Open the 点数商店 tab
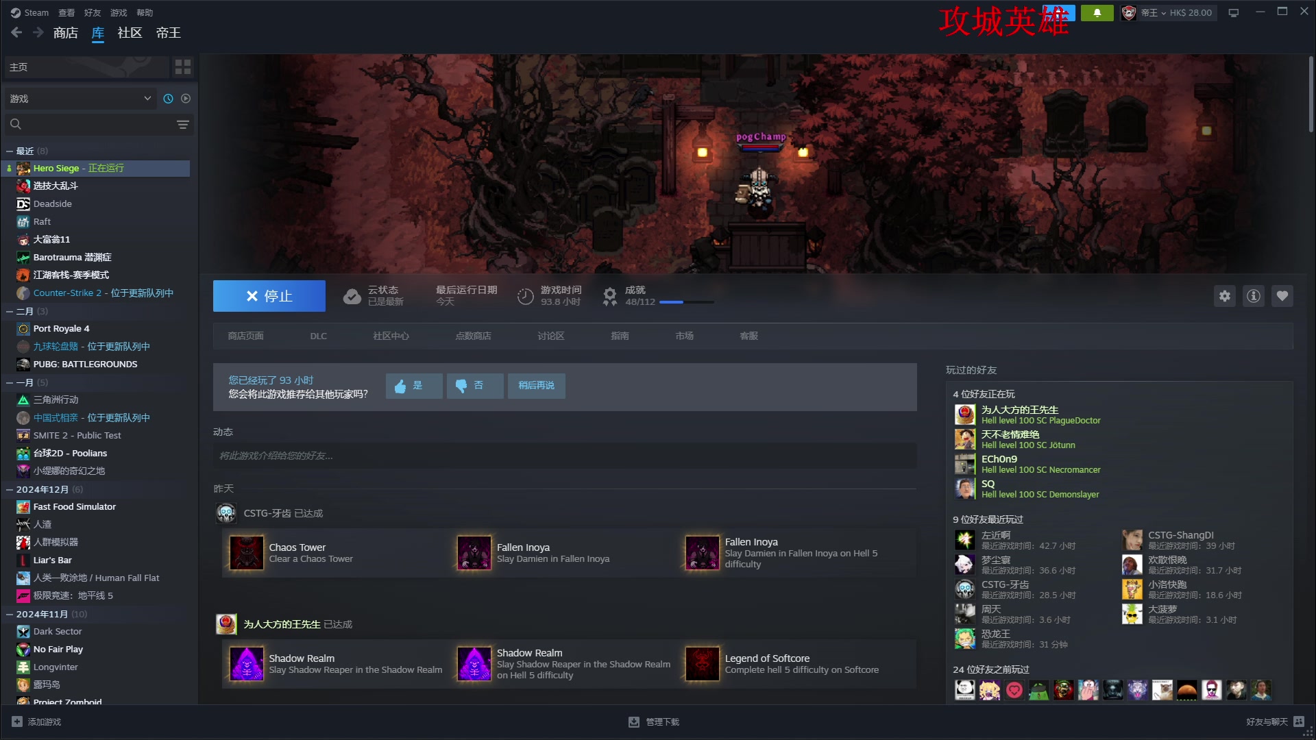The image size is (1316, 740). coord(473,336)
